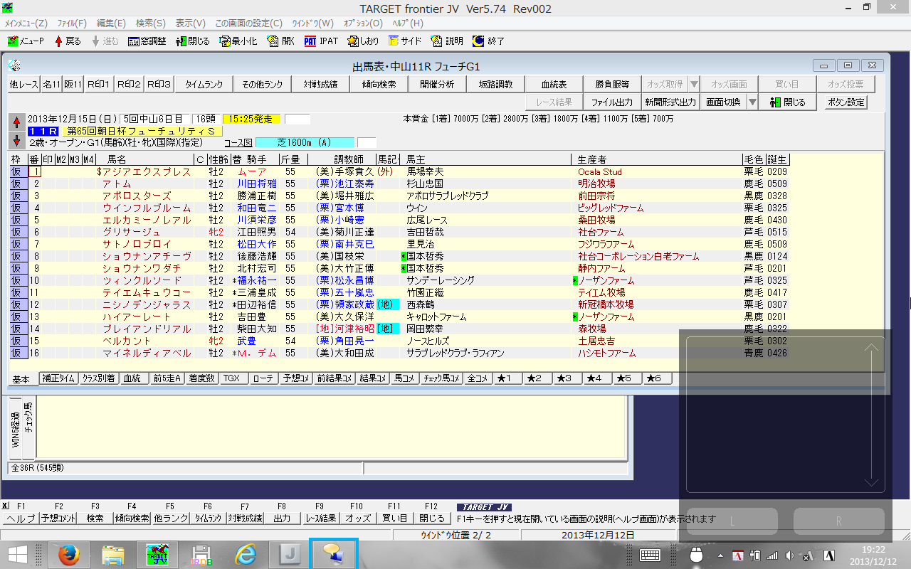Click the ファイル出力 button
Screen dimensions: 911x569
pos(612,102)
